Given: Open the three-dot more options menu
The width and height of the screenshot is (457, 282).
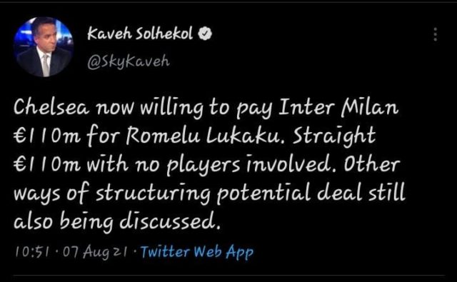Looking at the screenshot, I should pyautogui.click(x=435, y=34).
